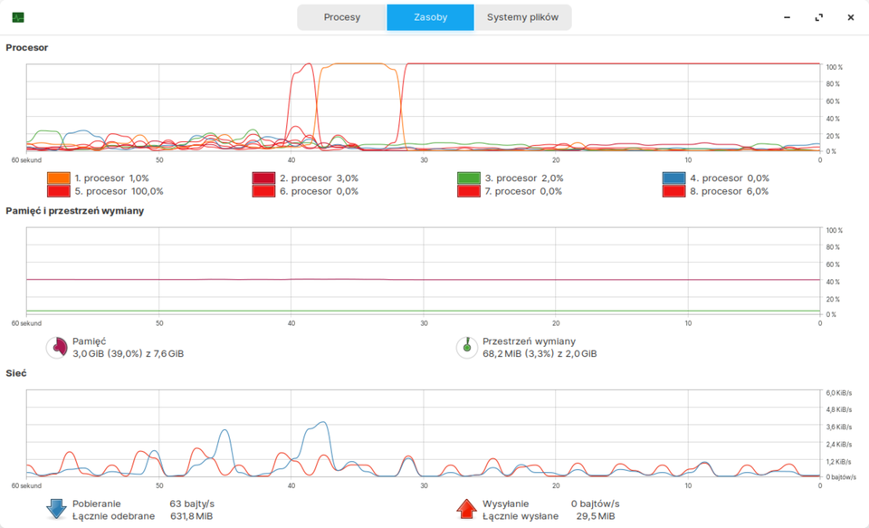Image resolution: width=869 pixels, height=528 pixels.
Task: Click the red Wysyłanie upload arrow
Action: point(467,509)
